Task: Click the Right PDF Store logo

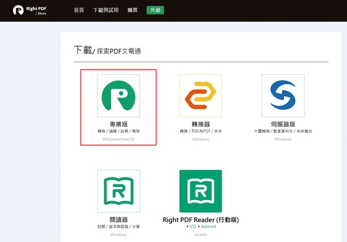Action: [x=30, y=10]
